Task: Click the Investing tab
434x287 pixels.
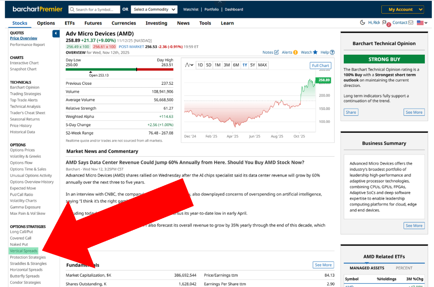Action: click(x=156, y=23)
